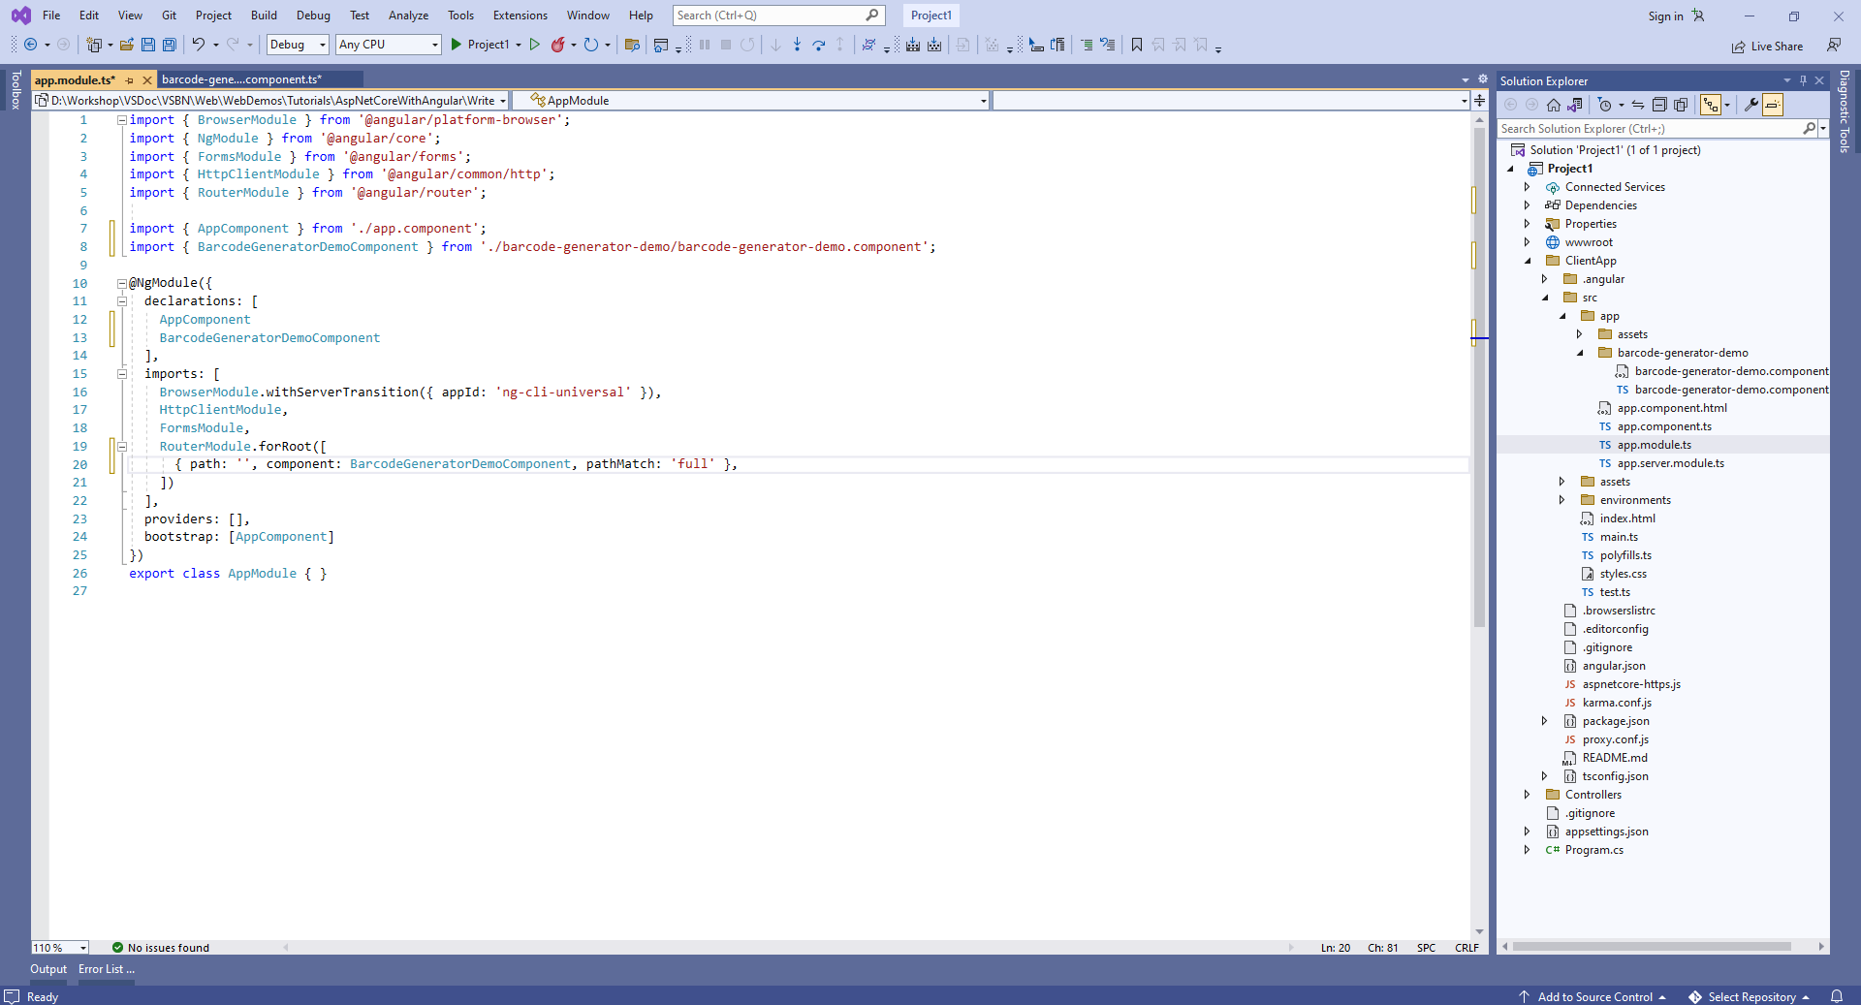1861x1005 pixels.
Task: Expand the Controllers folder in Solution Explorer
Action: 1527,795
